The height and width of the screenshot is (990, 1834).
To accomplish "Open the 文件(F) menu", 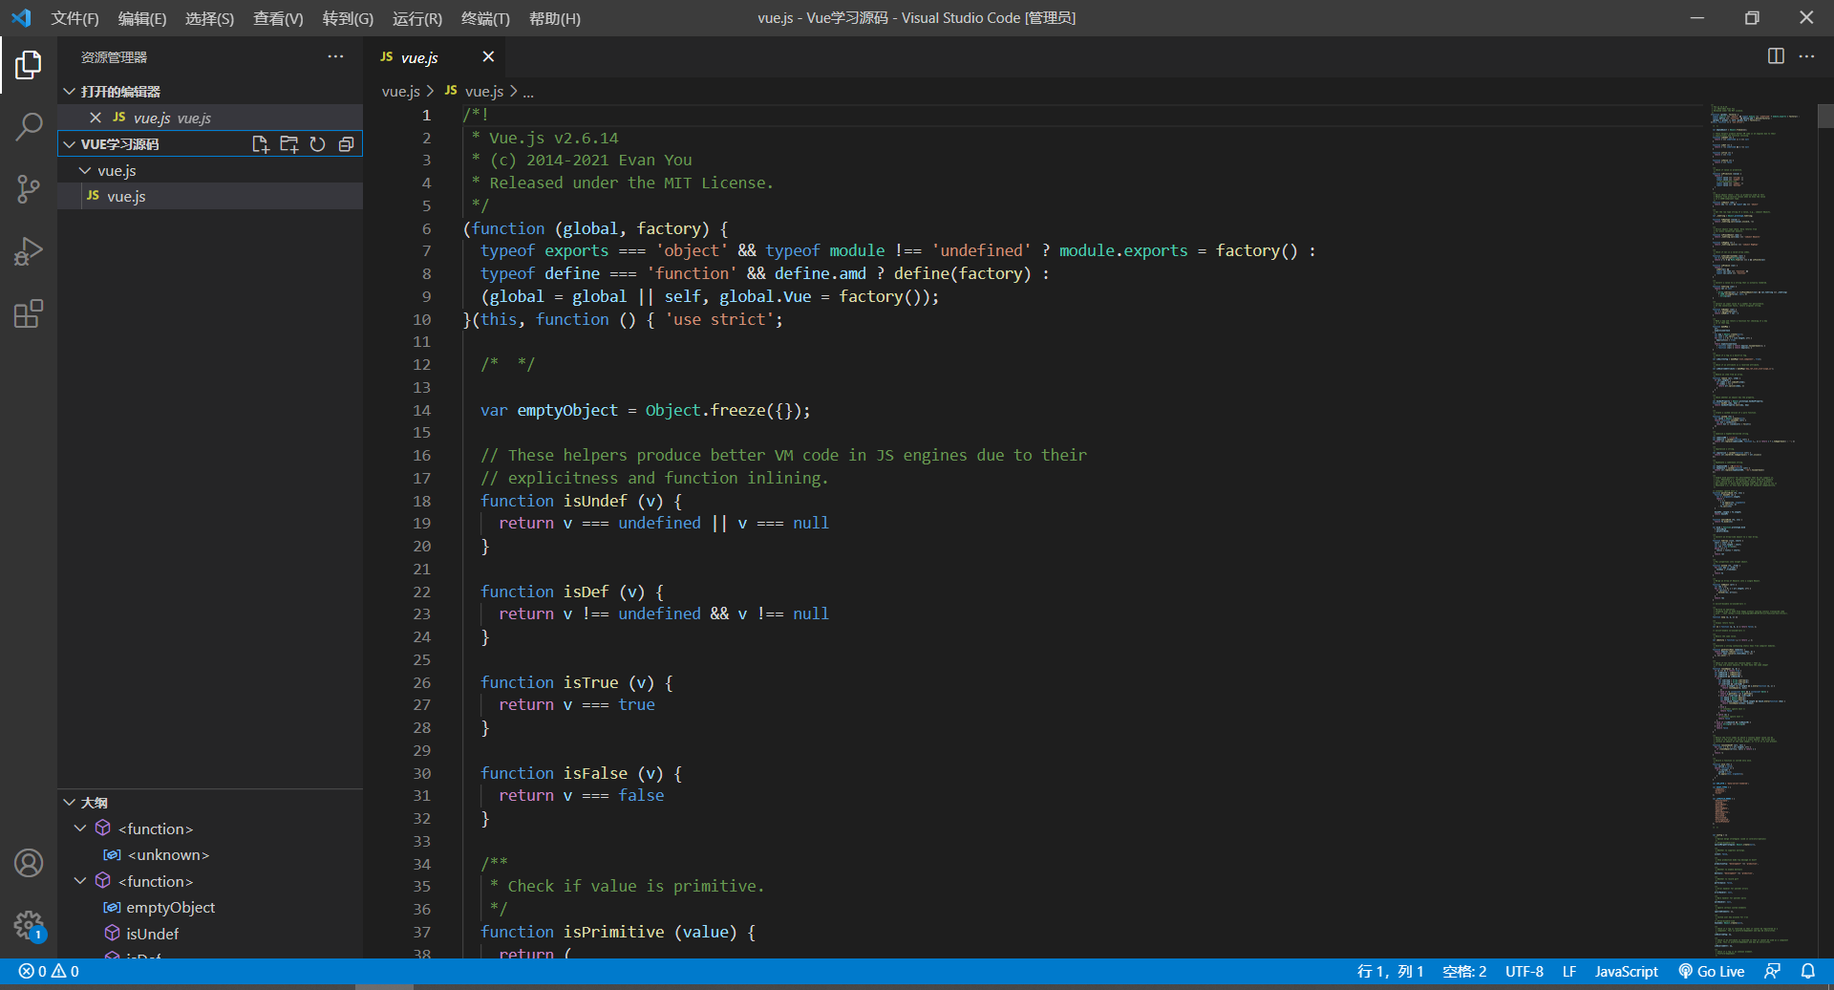I will point(75,18).
